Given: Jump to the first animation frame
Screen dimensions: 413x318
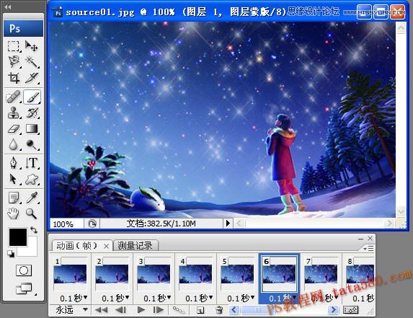Looking at the screenshot, I should pyautogui.click(x=101, y=310).
